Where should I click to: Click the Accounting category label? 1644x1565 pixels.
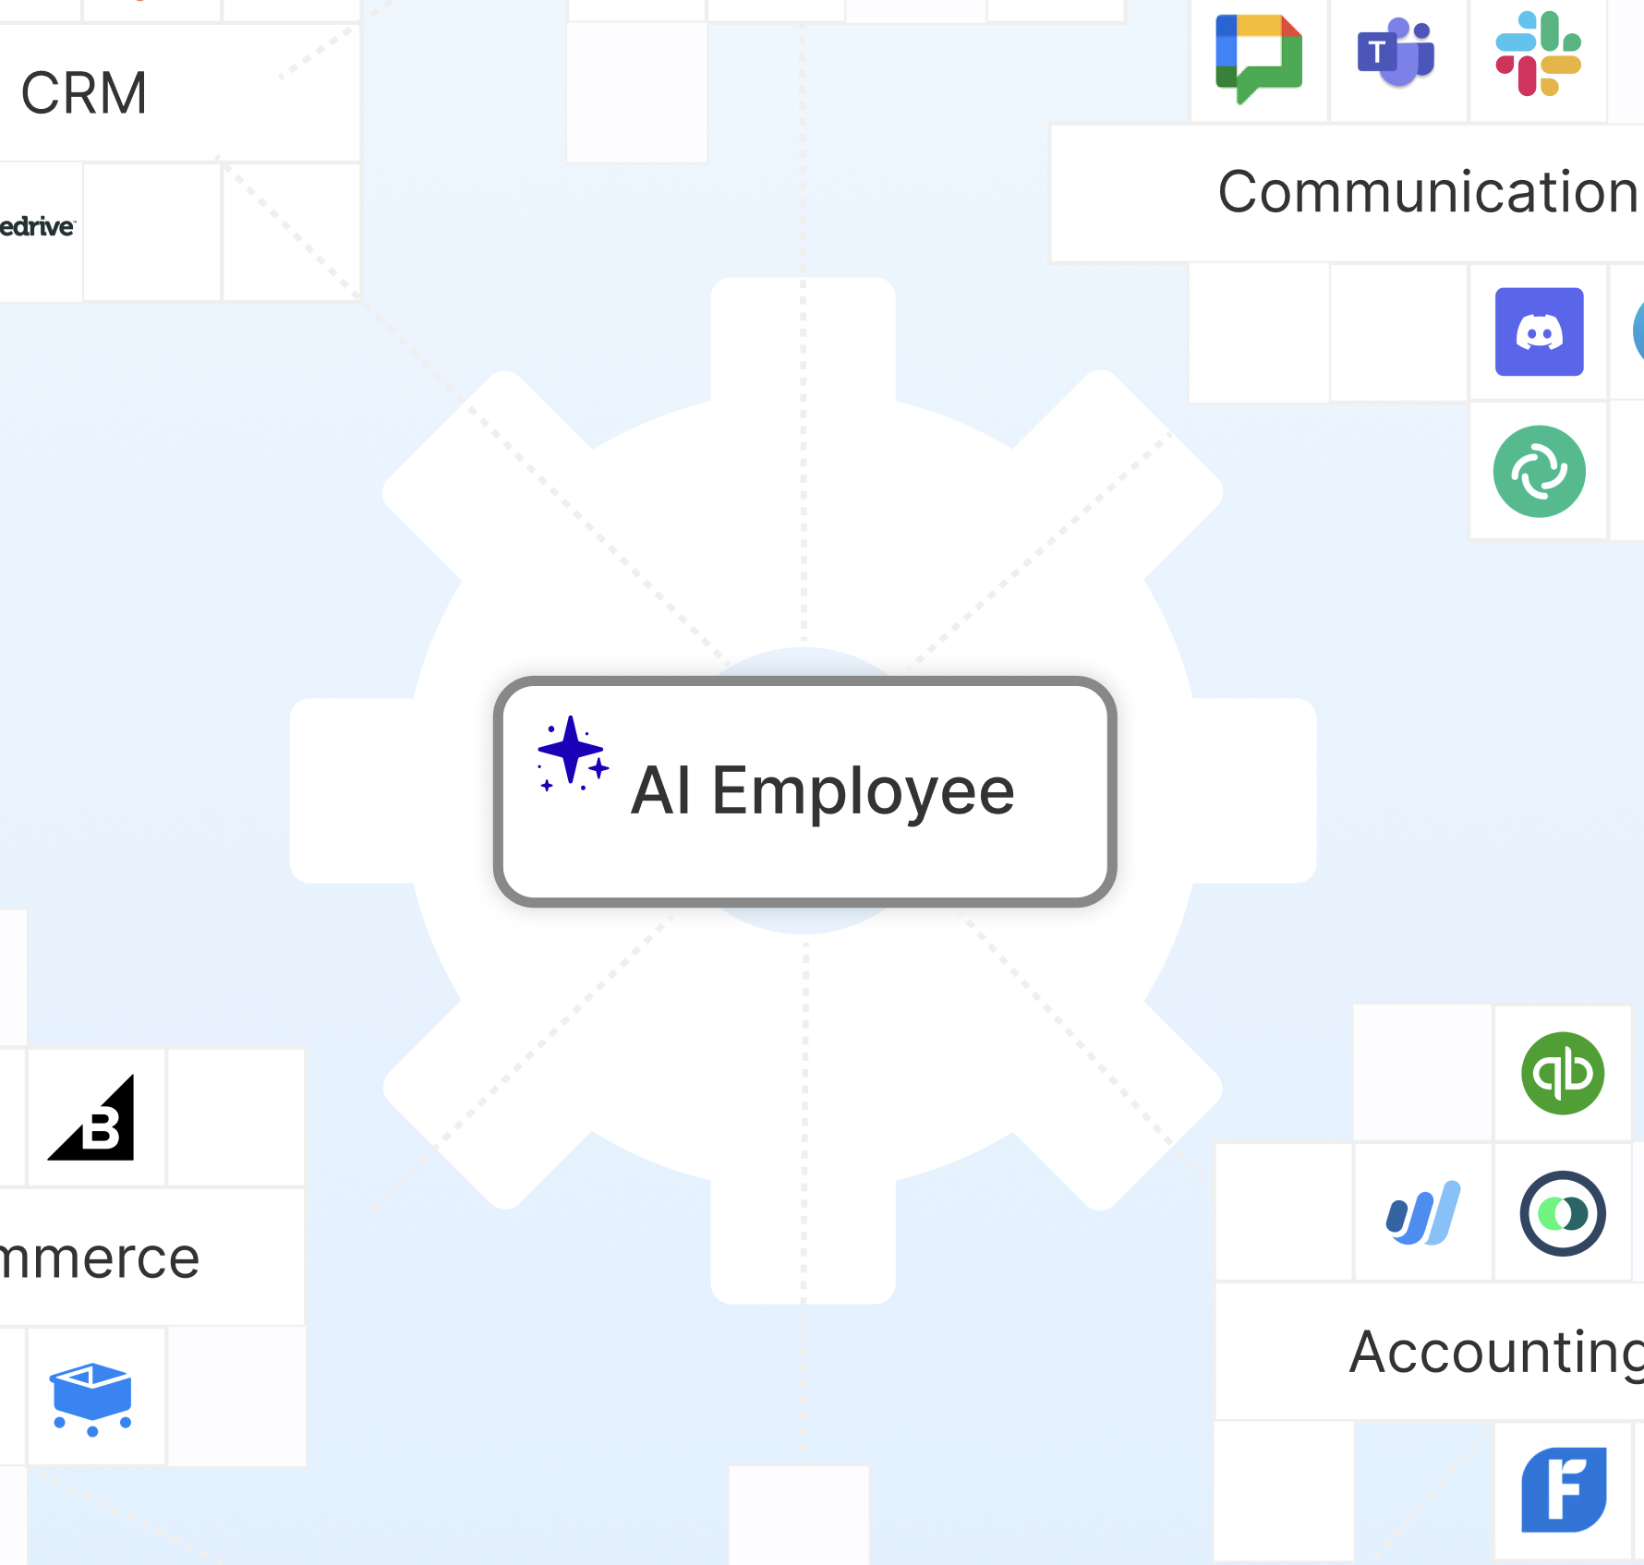click(x=1496, y=1353)
